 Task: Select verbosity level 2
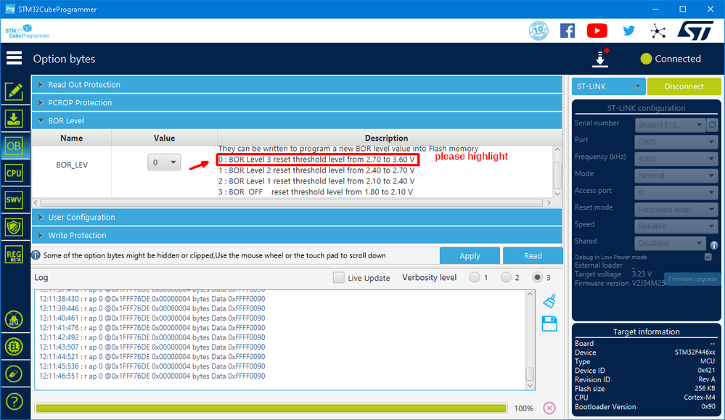(506, 277)
